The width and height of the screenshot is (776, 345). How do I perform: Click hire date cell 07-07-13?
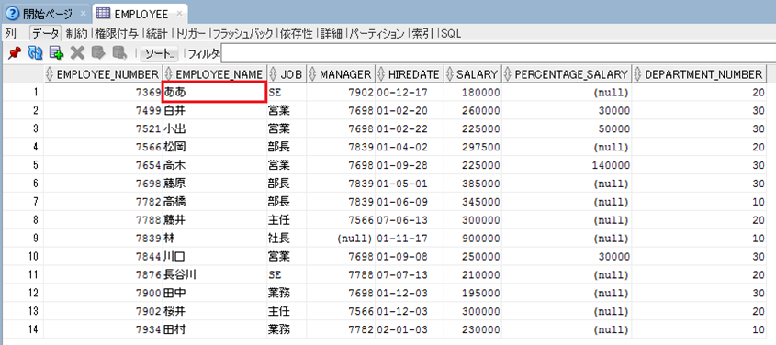[x=410, y=275]
